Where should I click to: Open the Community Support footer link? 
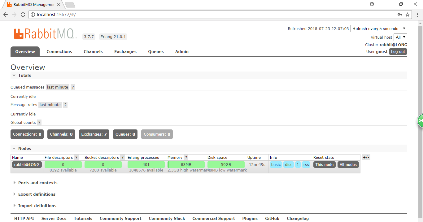[120, 219]
